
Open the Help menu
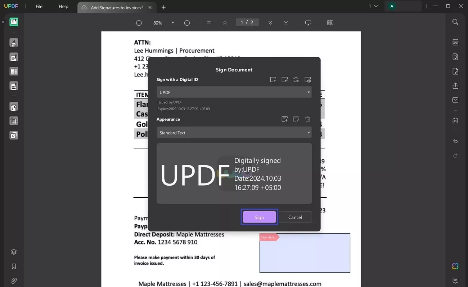(x=63, y=7)
